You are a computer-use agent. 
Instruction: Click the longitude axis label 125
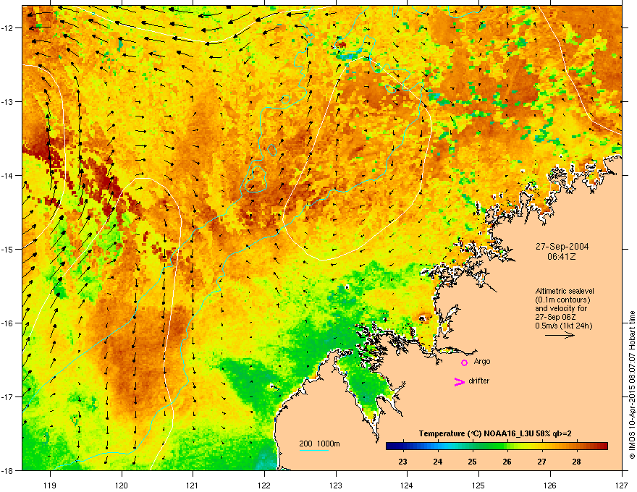pos(478,485)
